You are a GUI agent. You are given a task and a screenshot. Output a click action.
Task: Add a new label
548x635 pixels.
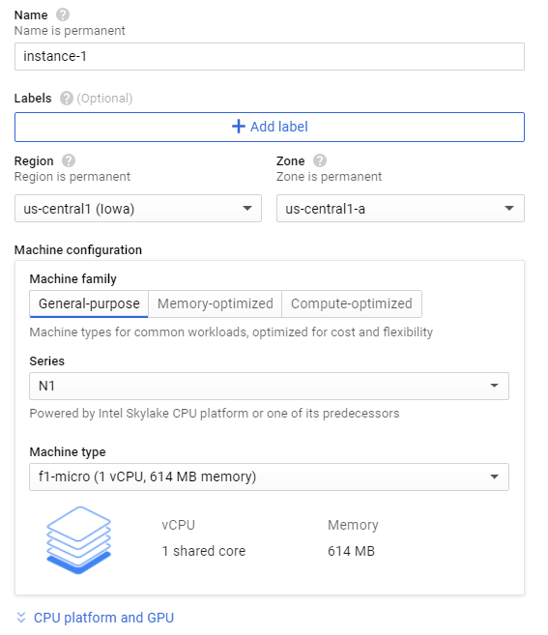coord(270,127)
